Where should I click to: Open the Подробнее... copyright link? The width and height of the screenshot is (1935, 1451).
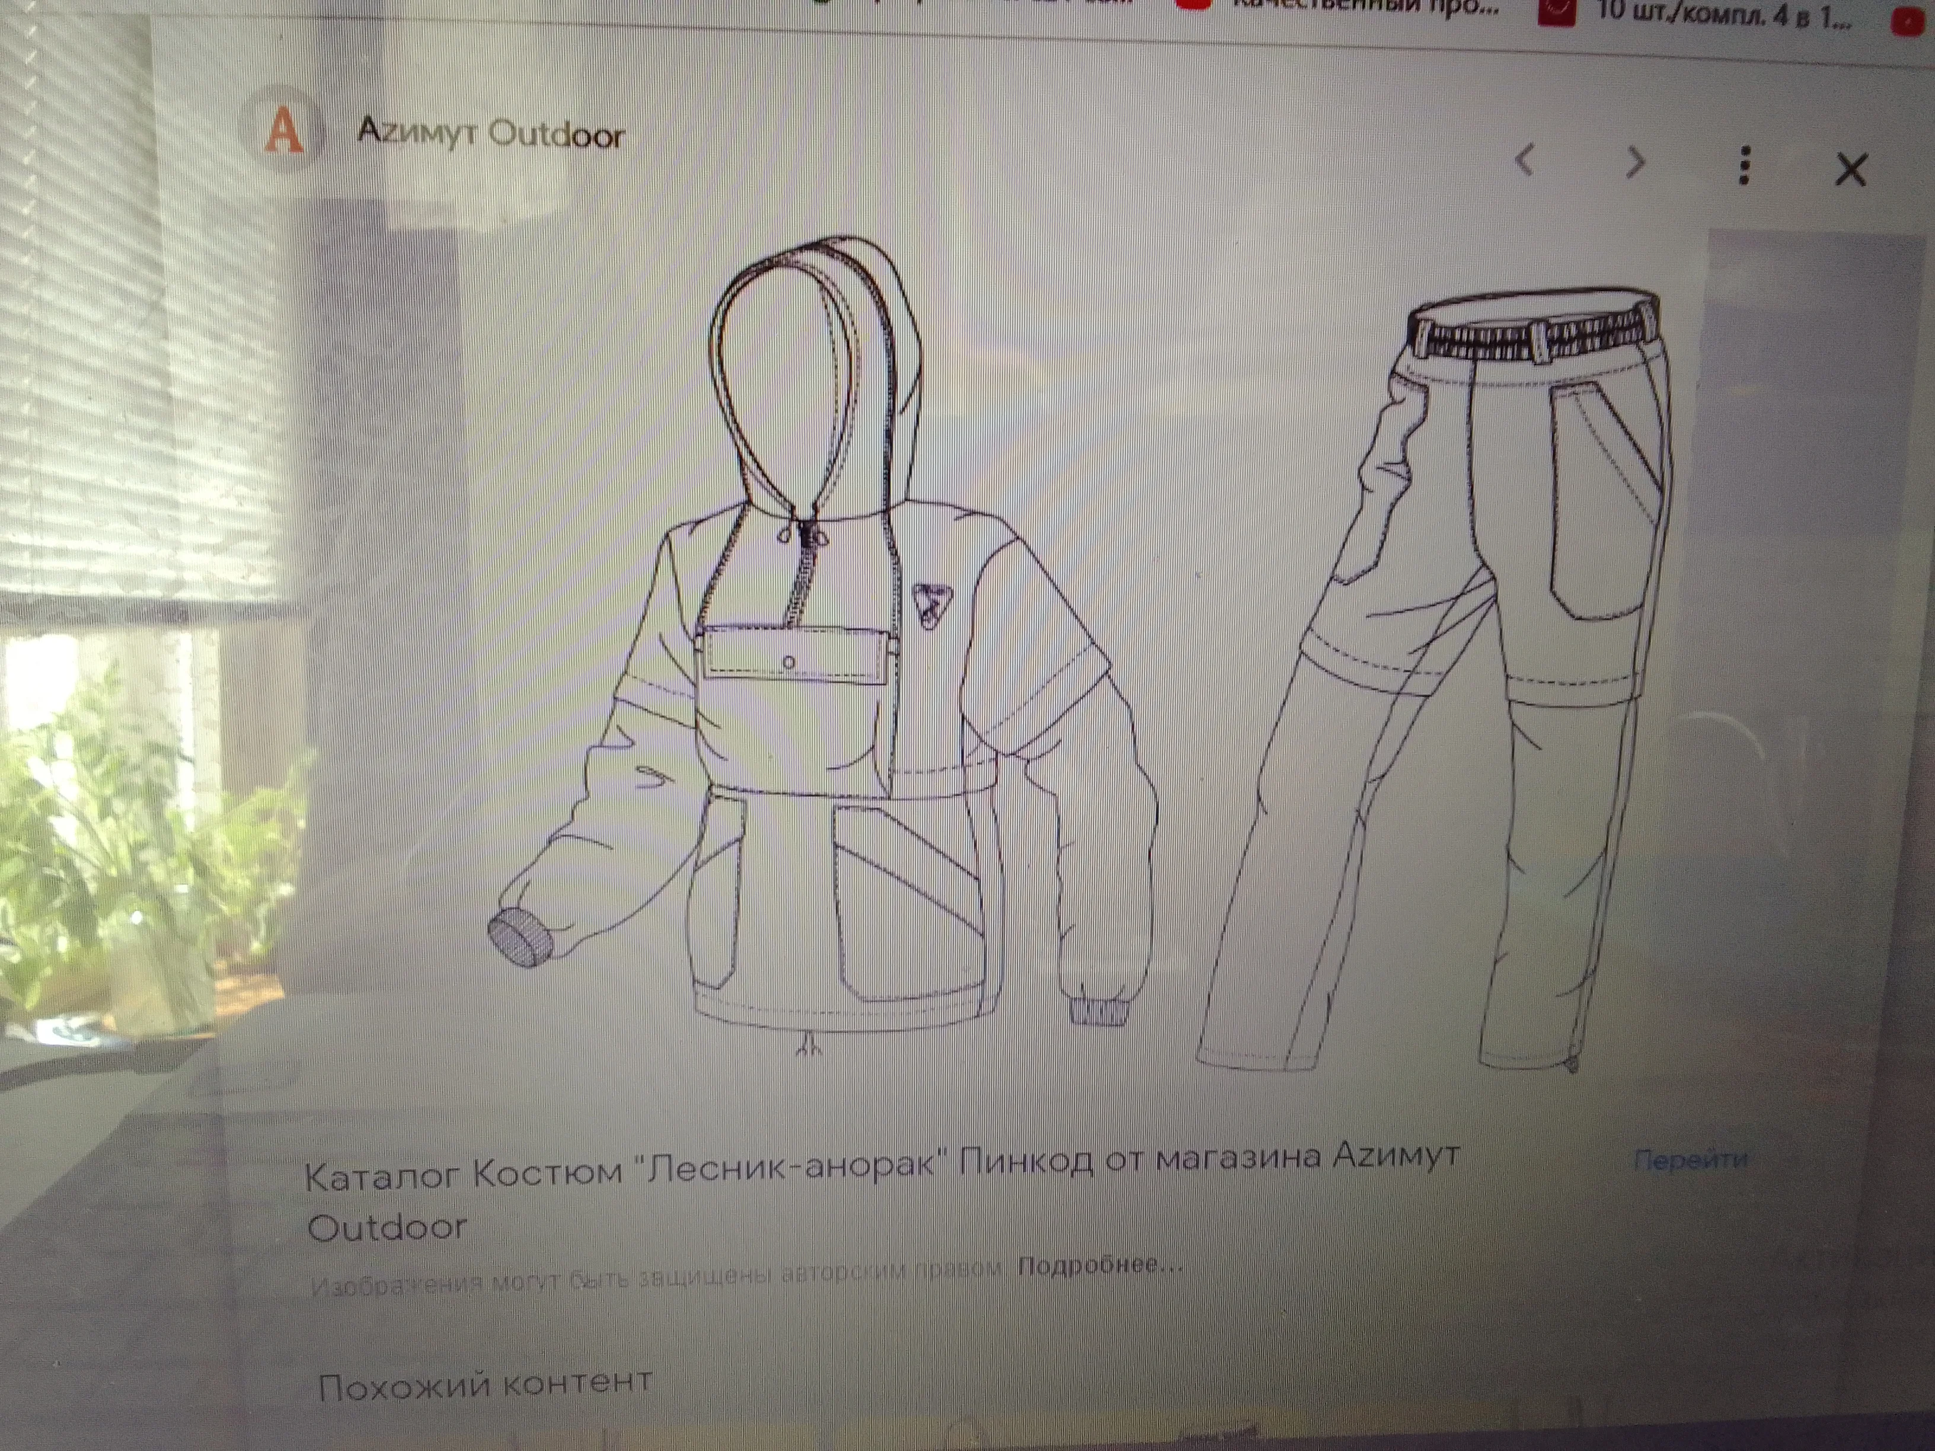pyautogui.click(x=1100, y=1265)
